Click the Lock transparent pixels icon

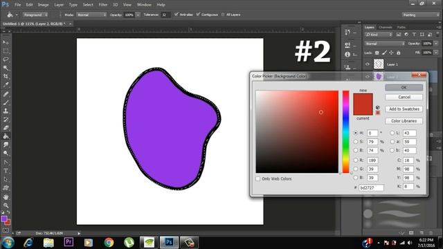click(377, 53)
